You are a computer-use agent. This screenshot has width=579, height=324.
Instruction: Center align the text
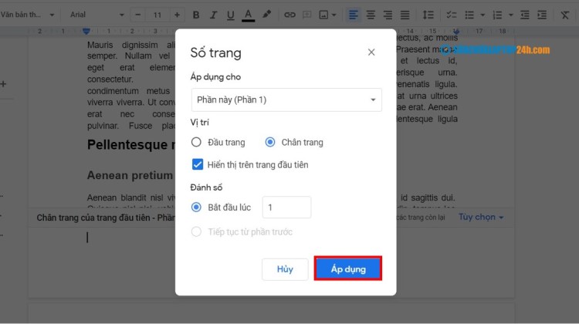coord(371,15)
